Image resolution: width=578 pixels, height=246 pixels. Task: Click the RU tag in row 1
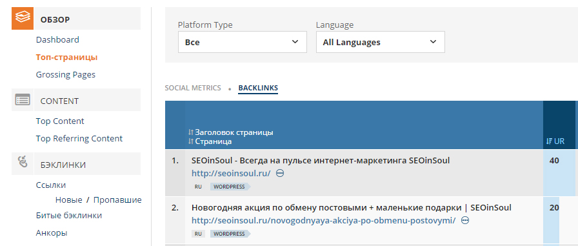198,187
